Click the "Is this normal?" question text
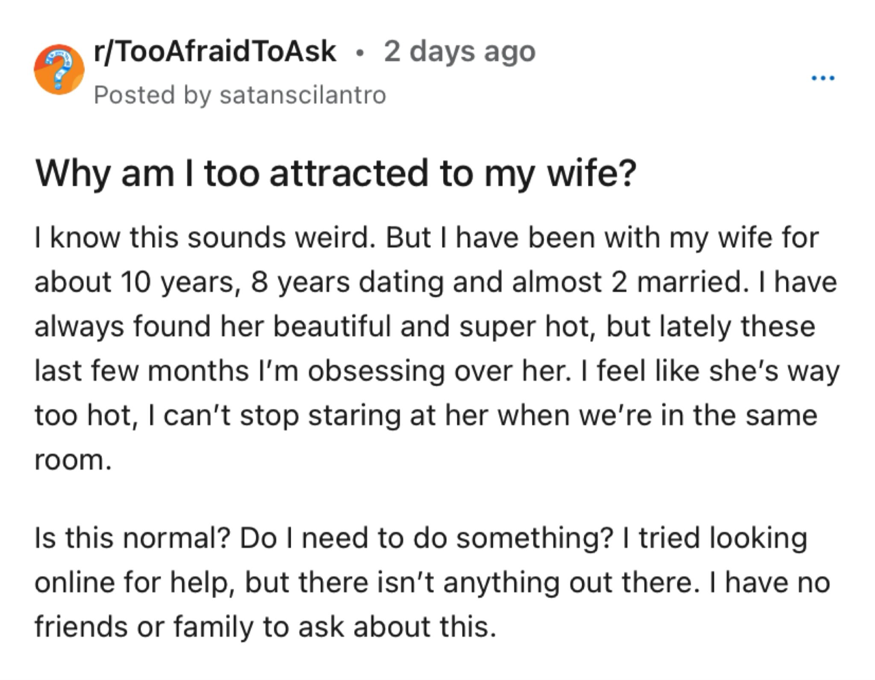This screenshot has width=875, height=680. click(132, 538)
